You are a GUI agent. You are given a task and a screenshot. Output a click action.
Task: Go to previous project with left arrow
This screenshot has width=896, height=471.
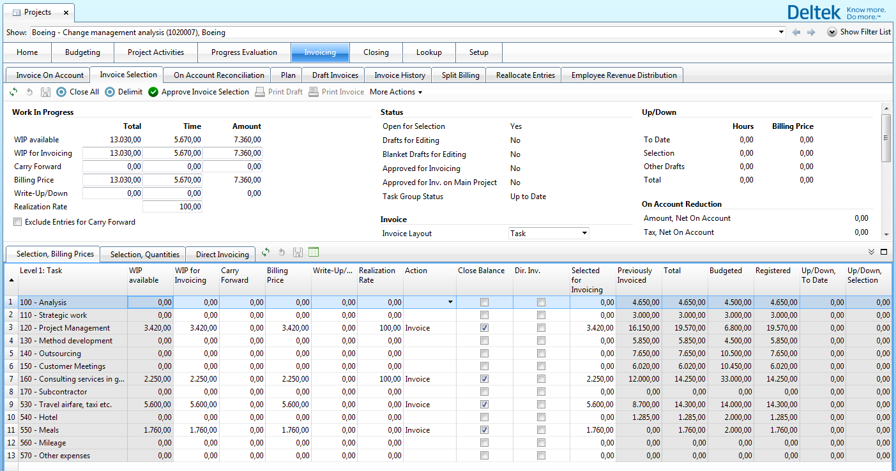coord(796,33)
